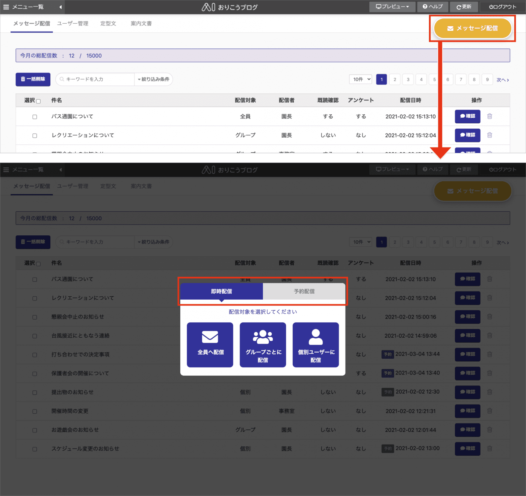Check the 保護者会の開催について row checkbox
The width and height of the screenshot is (526, 496).
(x=35, y=374)
